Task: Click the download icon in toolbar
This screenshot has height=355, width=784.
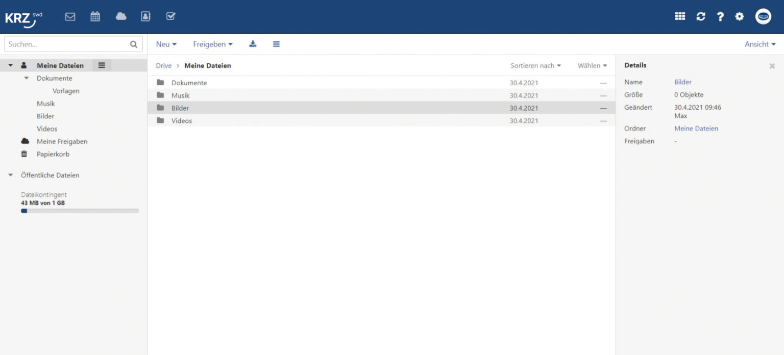Action: (x=253, y=44)
